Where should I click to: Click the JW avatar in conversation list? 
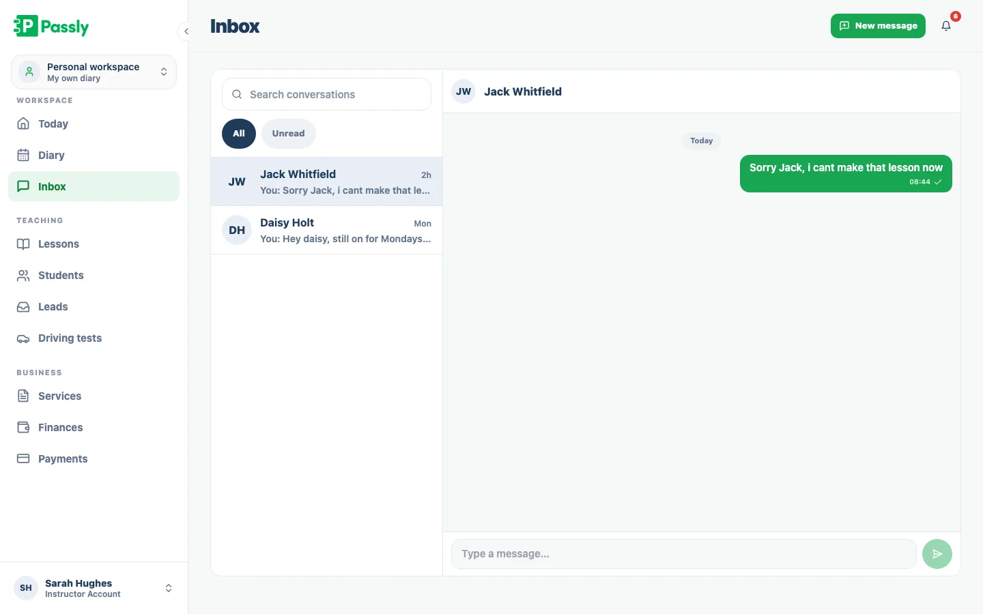tap(237, 181)
